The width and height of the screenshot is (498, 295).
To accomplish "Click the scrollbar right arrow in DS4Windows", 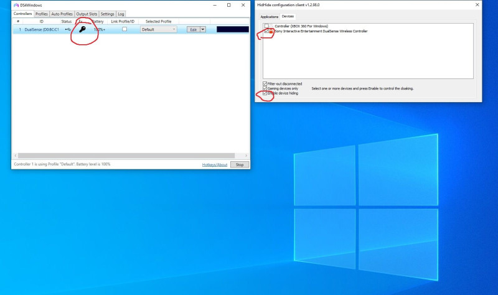I will pyautogui.click(x=246, y=156).
